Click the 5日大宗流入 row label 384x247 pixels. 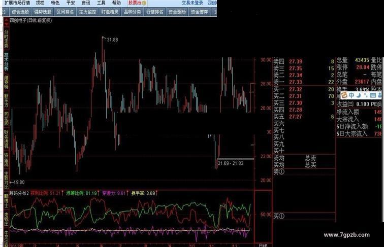click(352, 134)
